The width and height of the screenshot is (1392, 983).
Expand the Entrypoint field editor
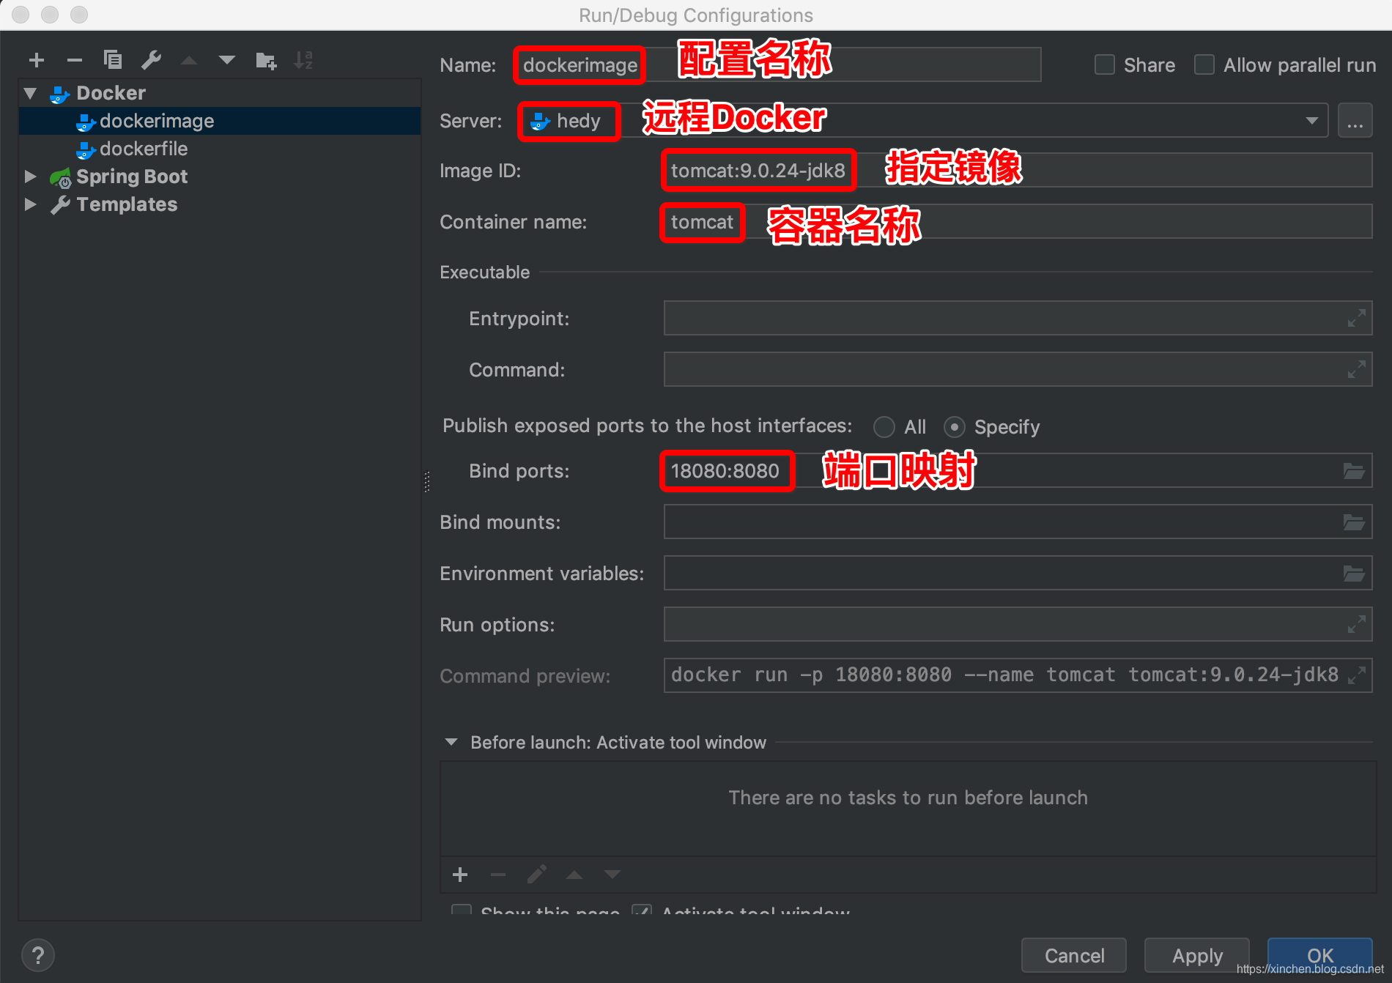(x=1356, y=319)
